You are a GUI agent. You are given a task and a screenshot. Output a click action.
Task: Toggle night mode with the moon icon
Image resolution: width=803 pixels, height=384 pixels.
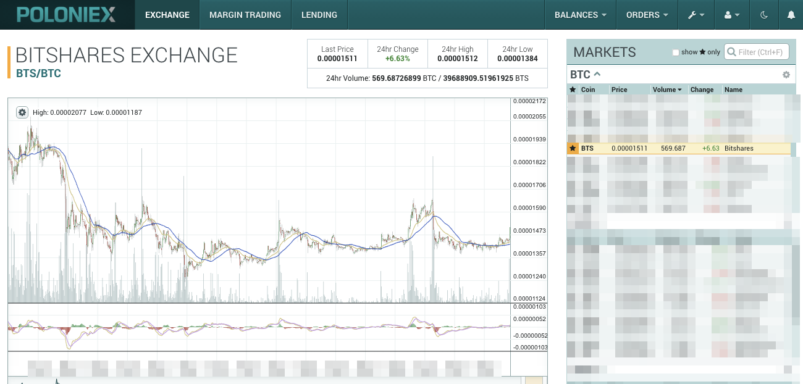[764, 15]
